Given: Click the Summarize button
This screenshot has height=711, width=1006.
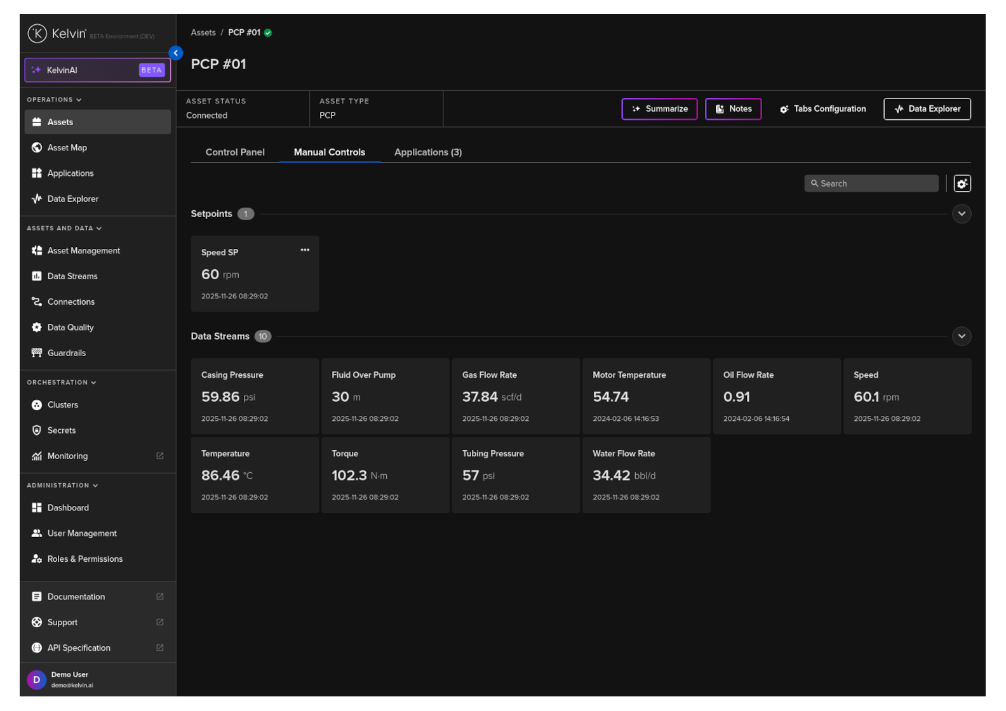Looking at the screenshot, I should click(x=659, y=109).
